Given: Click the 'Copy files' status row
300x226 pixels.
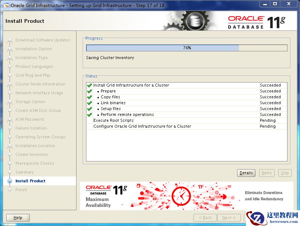Looking at the screenshot, I should 187,97.
